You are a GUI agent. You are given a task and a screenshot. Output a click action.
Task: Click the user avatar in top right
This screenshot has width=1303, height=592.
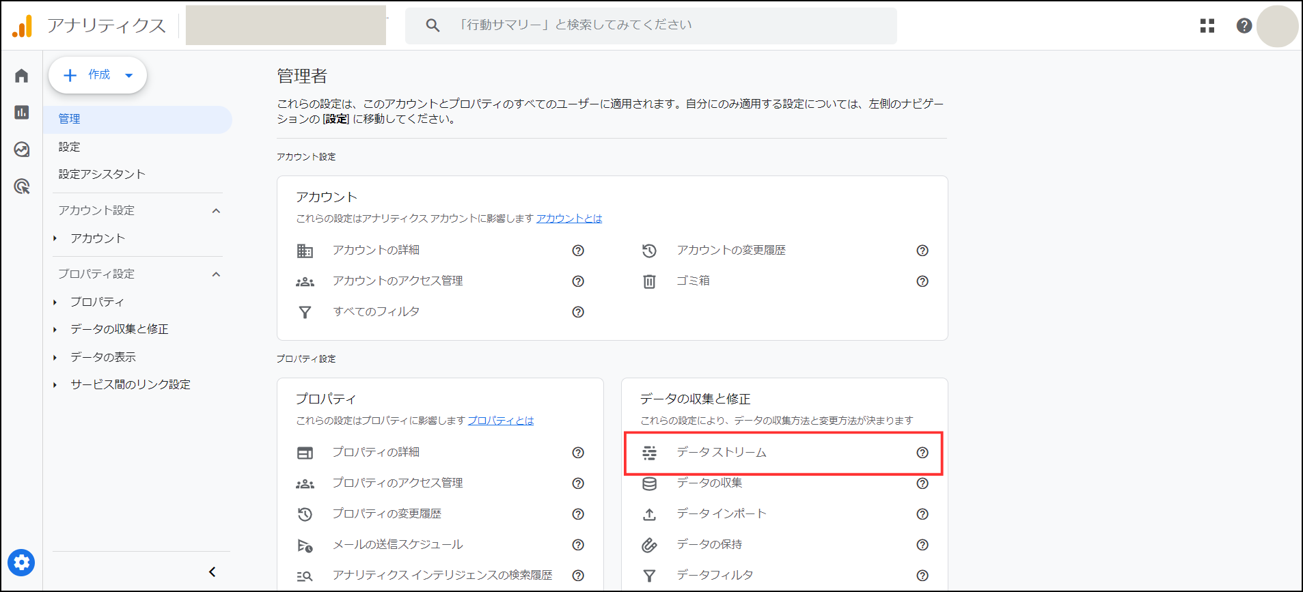[1277, 26]
